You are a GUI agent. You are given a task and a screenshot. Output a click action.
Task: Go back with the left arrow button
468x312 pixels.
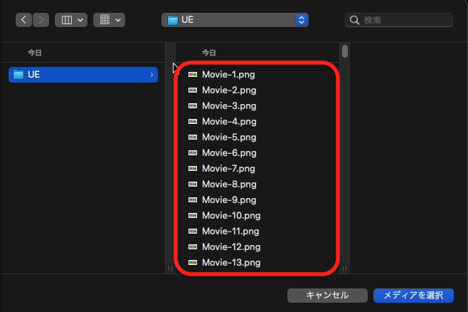click(24, 20)
